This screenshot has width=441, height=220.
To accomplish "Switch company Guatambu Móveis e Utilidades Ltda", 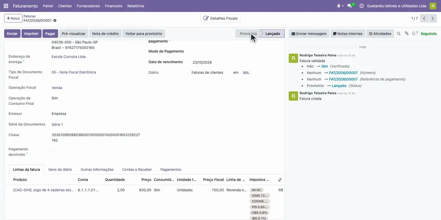I will pyautogui.click(x=397, y=6).
